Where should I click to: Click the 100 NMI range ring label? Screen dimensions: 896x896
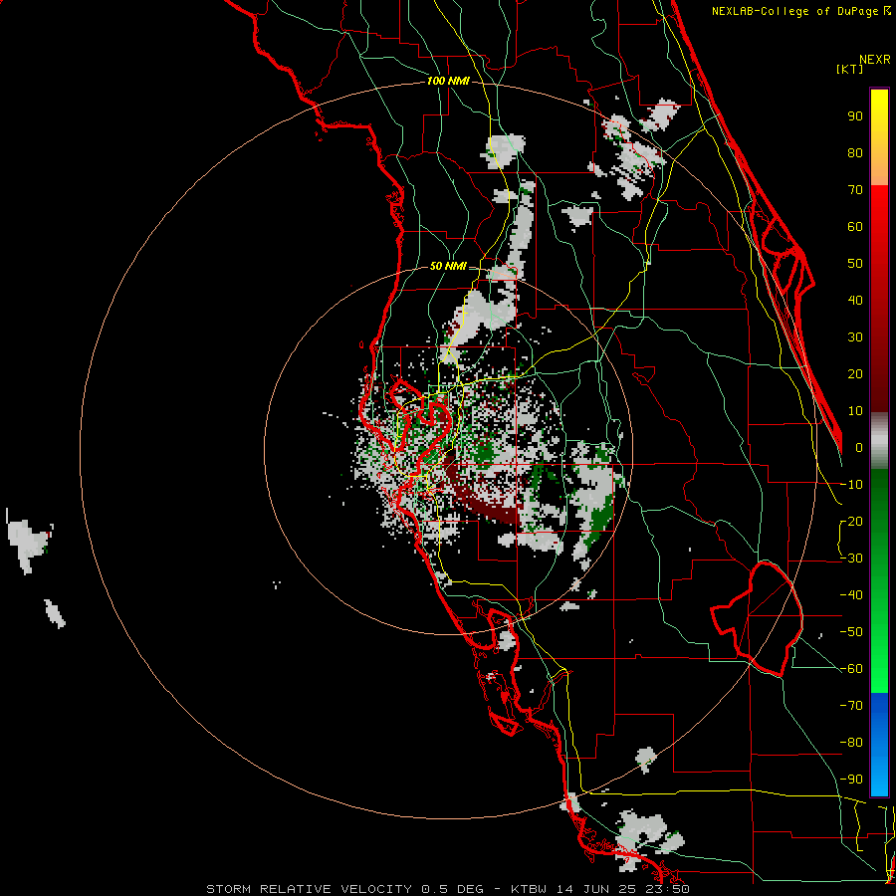pos(449,81)
